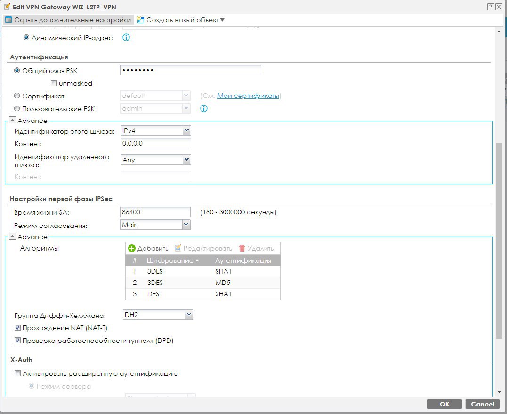Click the delete trash icon
The width and height of the screenshot is (507, 414).
[x=242, y=248]
